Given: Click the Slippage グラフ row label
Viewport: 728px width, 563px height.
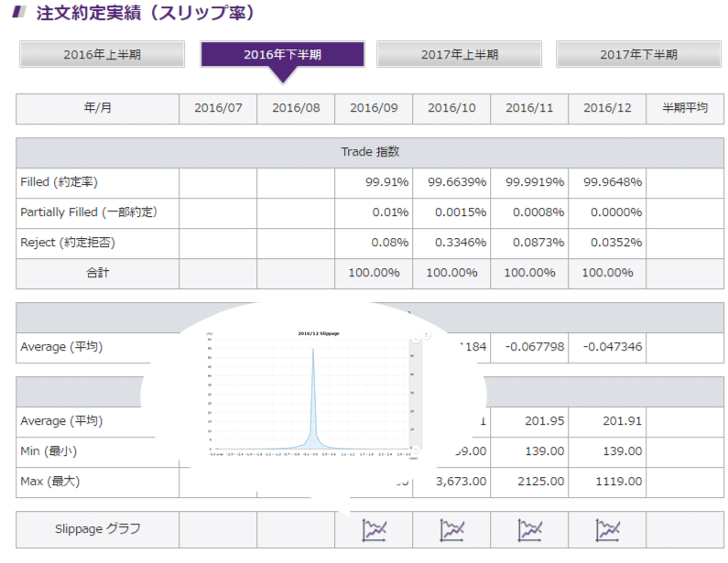Looking at the screenshot, I should coord(97,529).
